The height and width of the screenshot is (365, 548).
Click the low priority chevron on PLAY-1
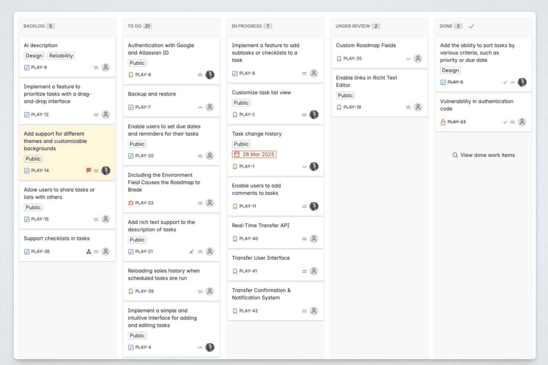(x=304, y=167)
